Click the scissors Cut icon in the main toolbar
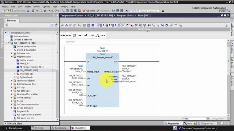The width and height of the screenshot is (234, 131). [33, 11]
